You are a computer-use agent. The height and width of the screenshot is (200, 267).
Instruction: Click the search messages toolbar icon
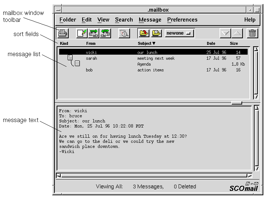point(124,34)
